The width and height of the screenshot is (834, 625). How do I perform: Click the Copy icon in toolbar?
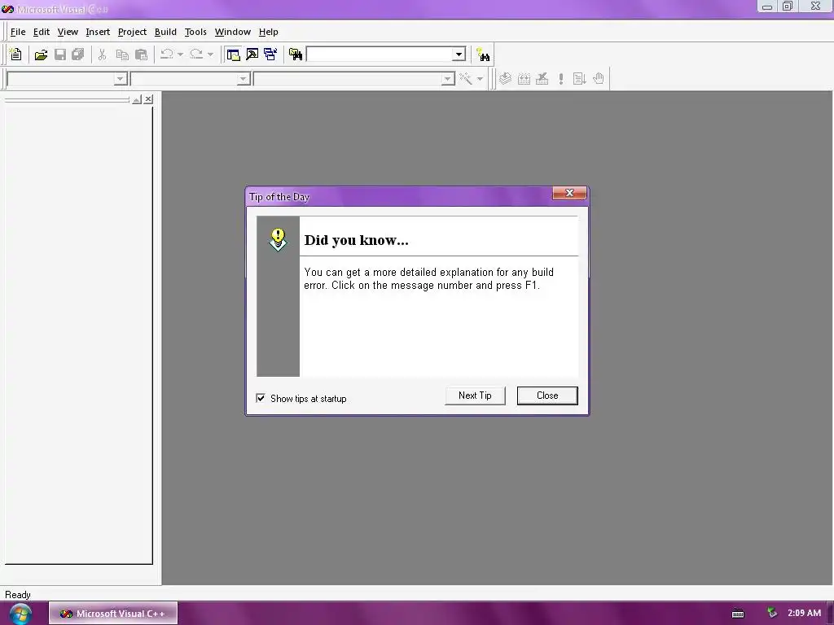point(122,55)
